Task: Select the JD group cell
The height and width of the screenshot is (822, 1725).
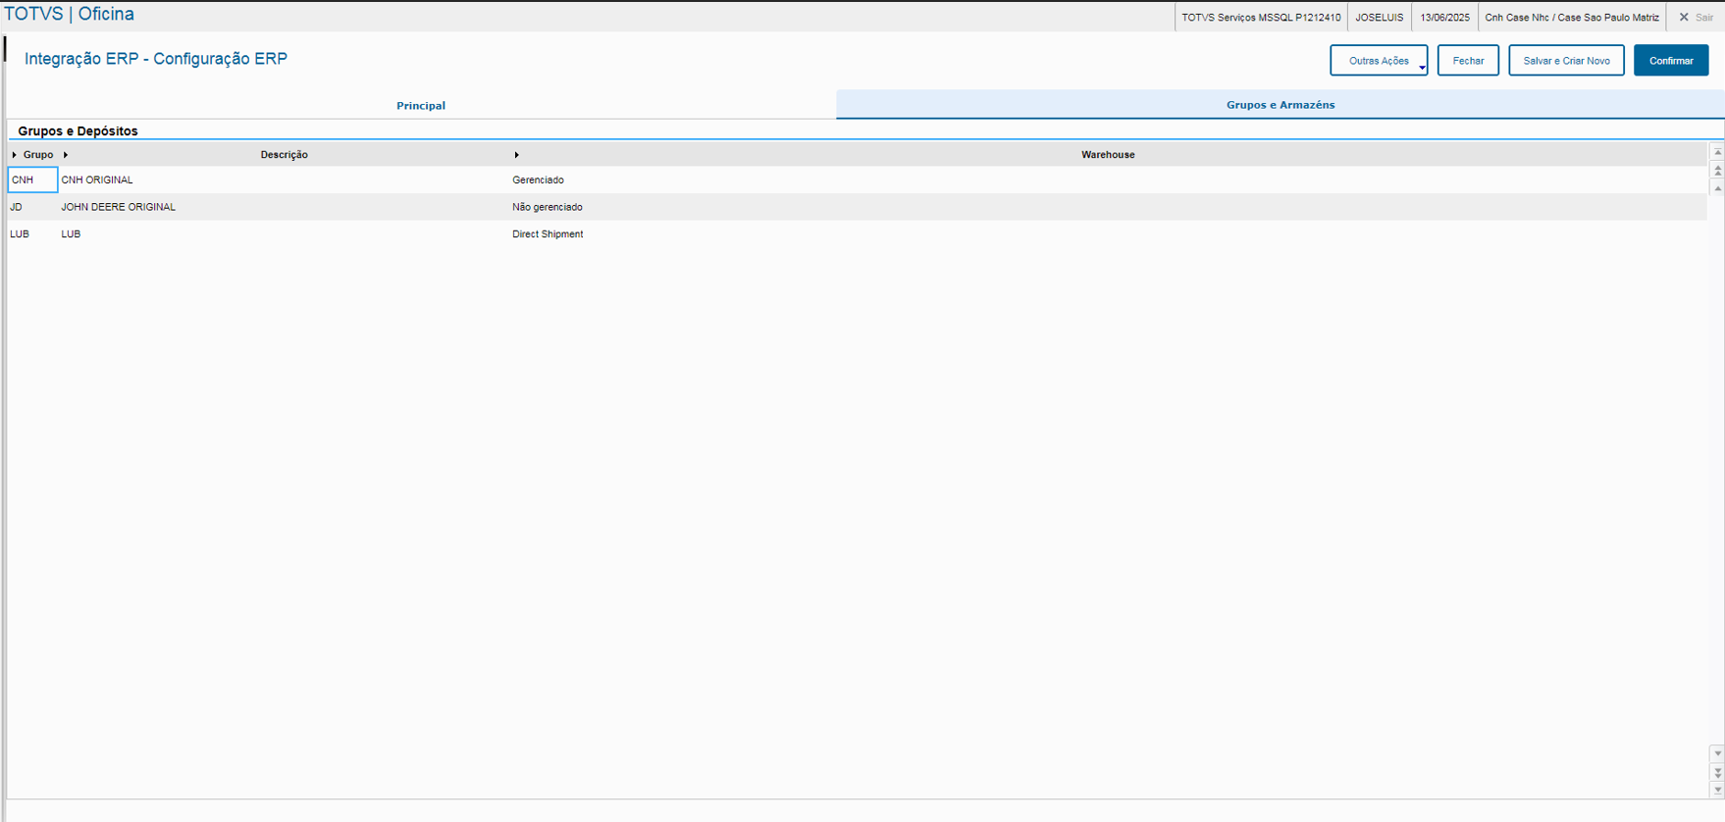Action: (32, 207)
